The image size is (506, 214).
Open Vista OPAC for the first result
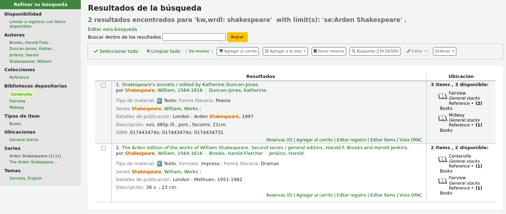pos(411,140)
